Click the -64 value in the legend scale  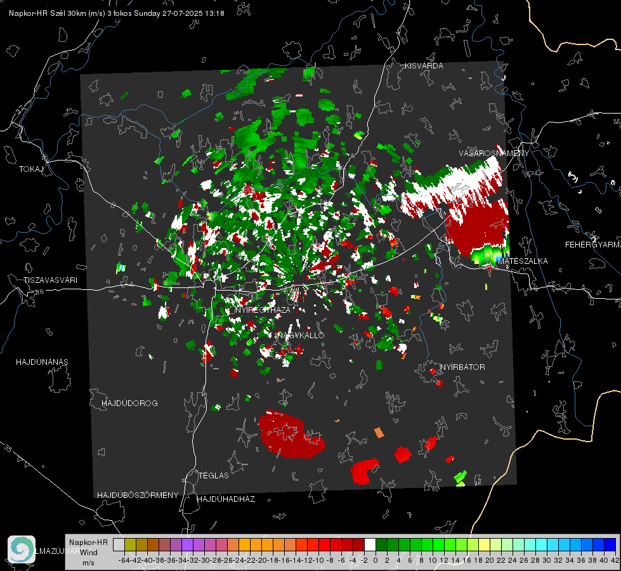[x=124, y=560]
